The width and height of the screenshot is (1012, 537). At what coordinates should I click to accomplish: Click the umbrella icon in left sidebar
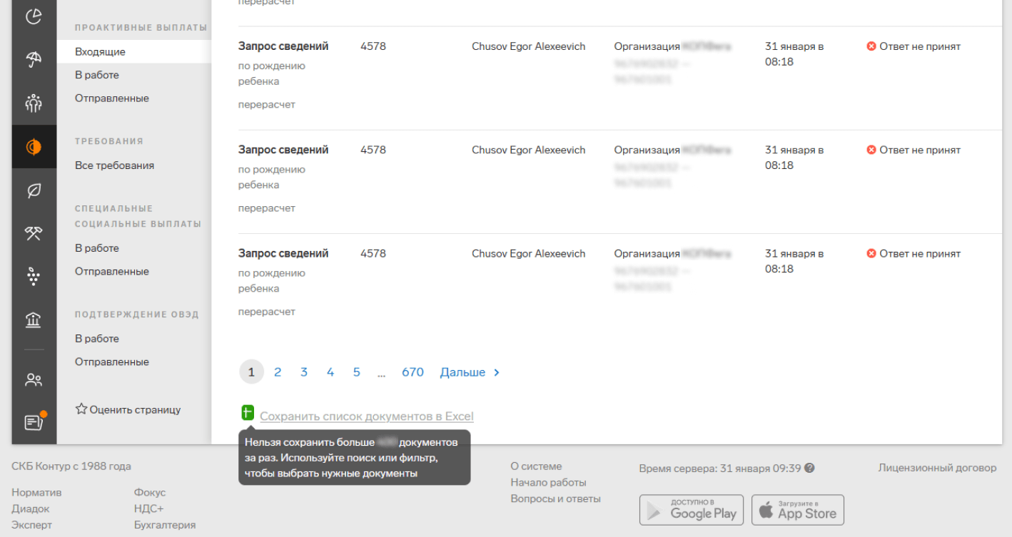click(x=34, y=59)
